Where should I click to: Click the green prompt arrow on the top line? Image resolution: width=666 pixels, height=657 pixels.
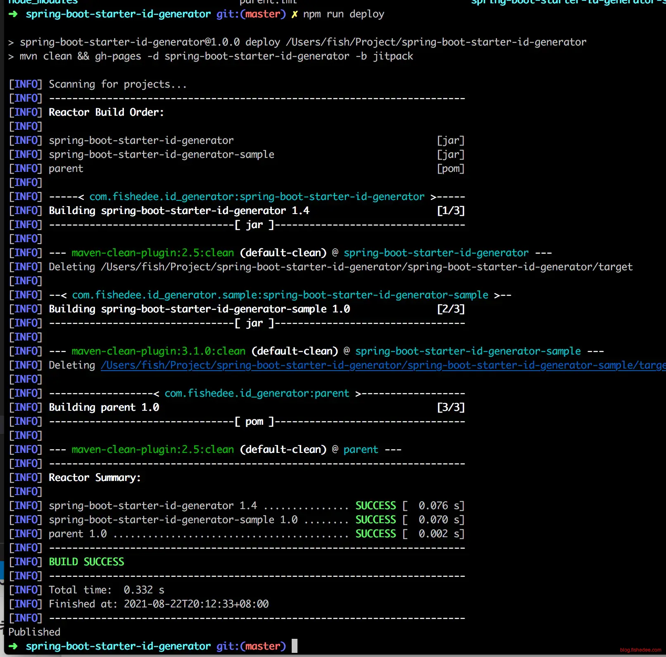(x=13, y=14)
